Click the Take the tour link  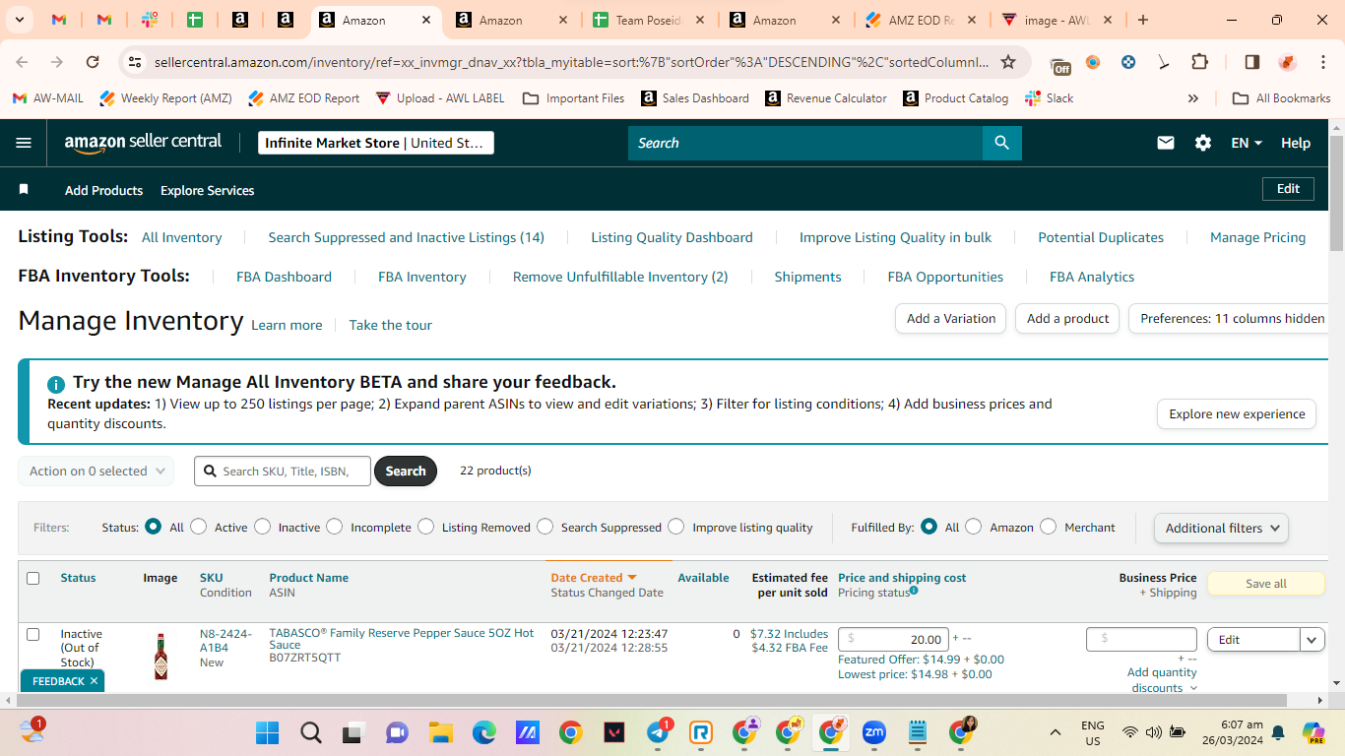[x=391, y=325]
